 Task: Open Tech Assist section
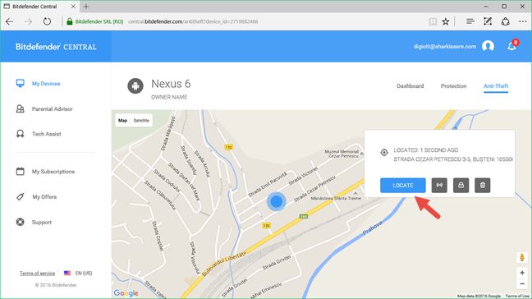pos(47,134)
